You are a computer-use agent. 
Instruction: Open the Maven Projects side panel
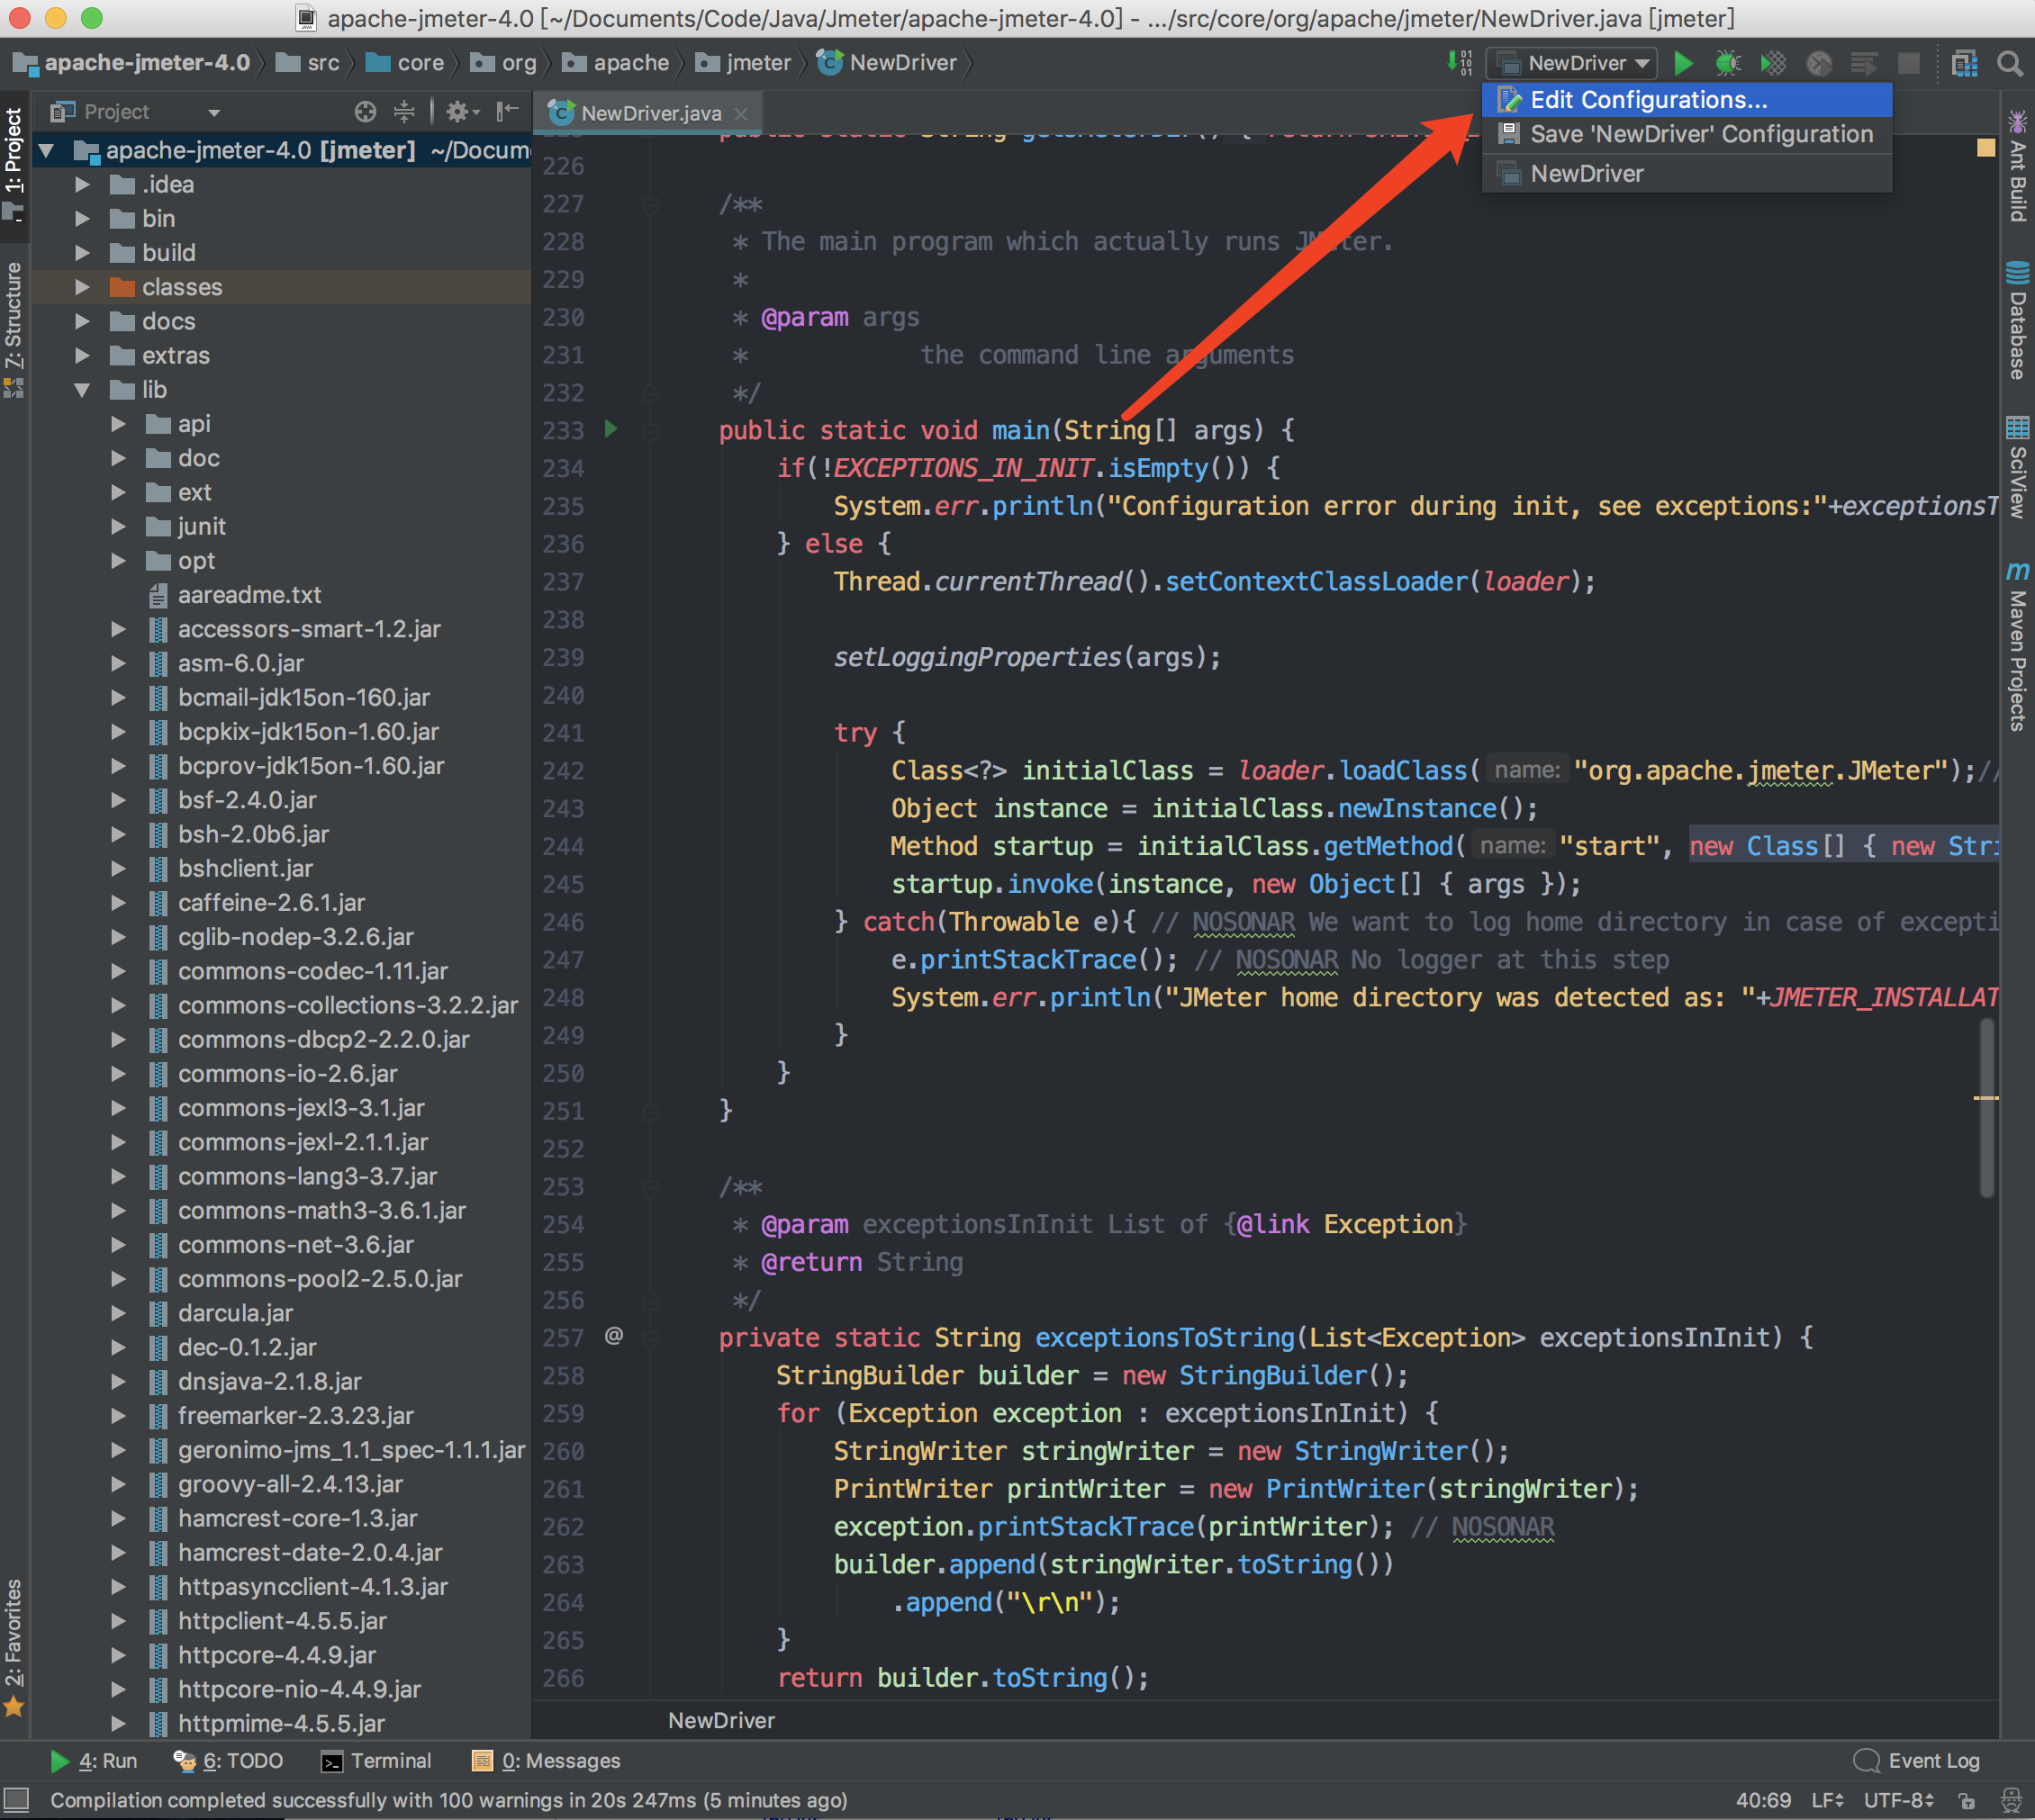2017,646
